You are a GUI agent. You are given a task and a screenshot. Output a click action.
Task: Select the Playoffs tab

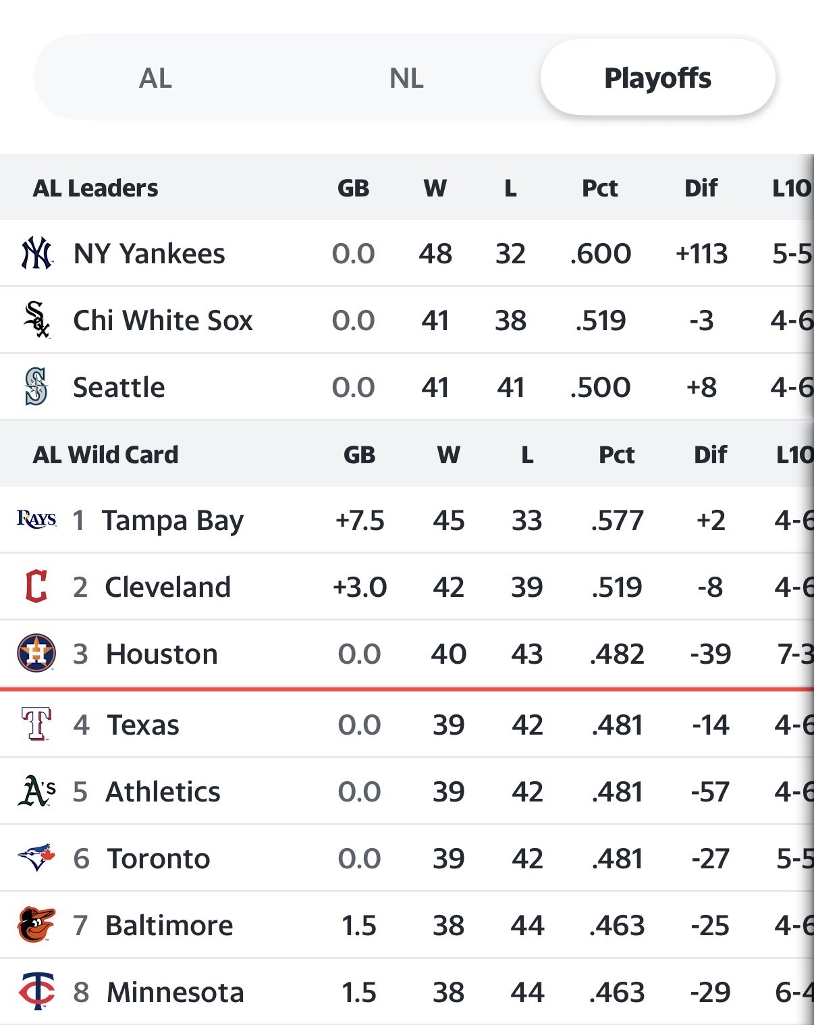point(657,77)
